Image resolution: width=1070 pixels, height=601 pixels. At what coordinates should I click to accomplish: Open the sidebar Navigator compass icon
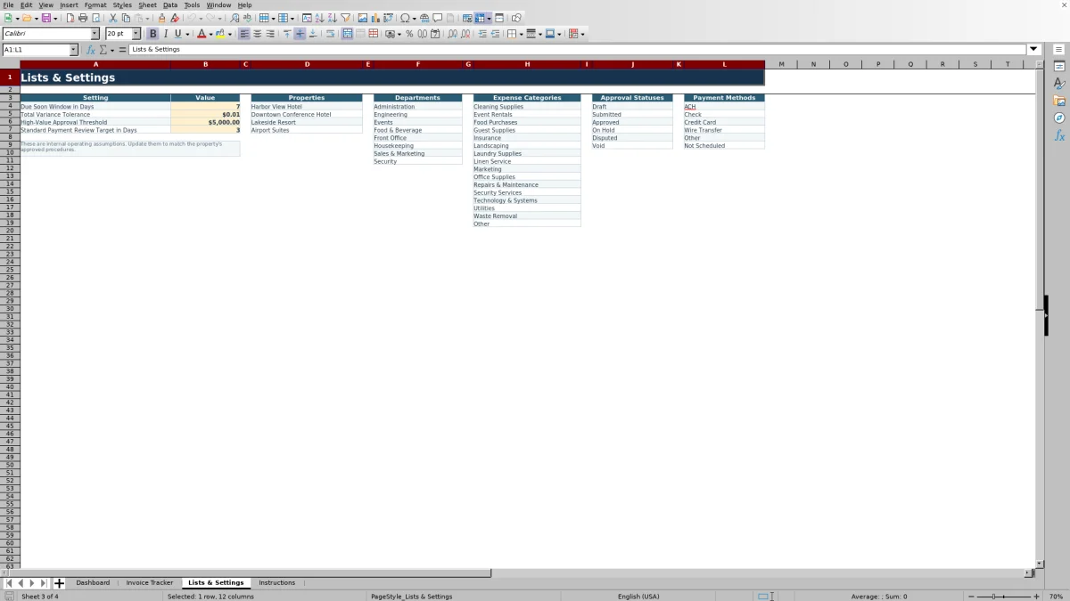(1059, 118)
